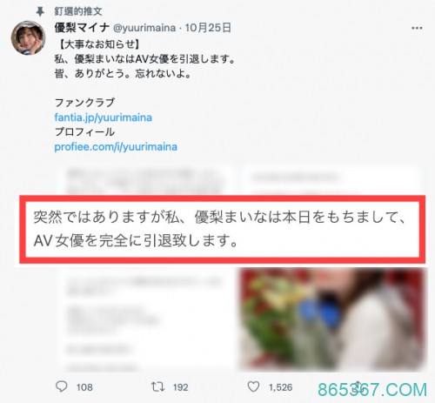Click the share upload icon

point(358,386)
